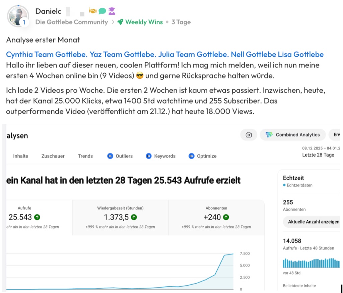Open the poster's profile avatar
This screenshot has width=343, height=293.
18,16
